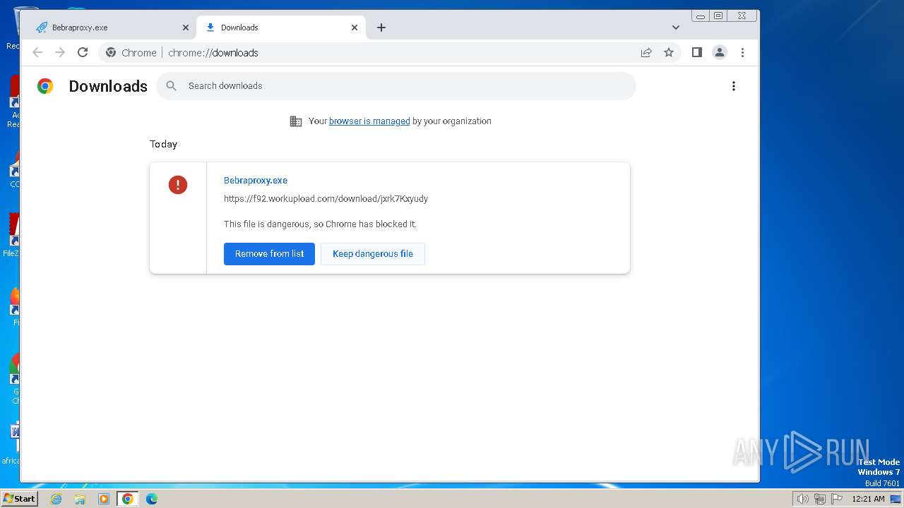This screenshot has width=904, height=508.
Task: Click Remove from list button
Action: tap(269, 254)
